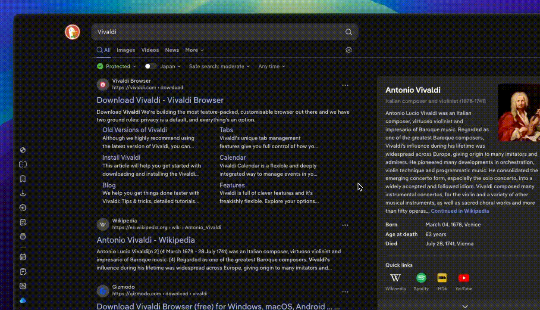This screenshot has width=540, height=310.
Task: Open the Any time filter dropdown
Action: tap(272, 66)
